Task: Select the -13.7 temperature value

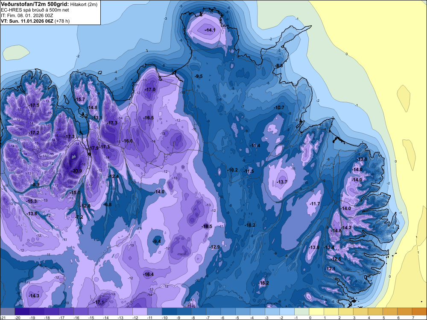Action: [x=282, y=182]
